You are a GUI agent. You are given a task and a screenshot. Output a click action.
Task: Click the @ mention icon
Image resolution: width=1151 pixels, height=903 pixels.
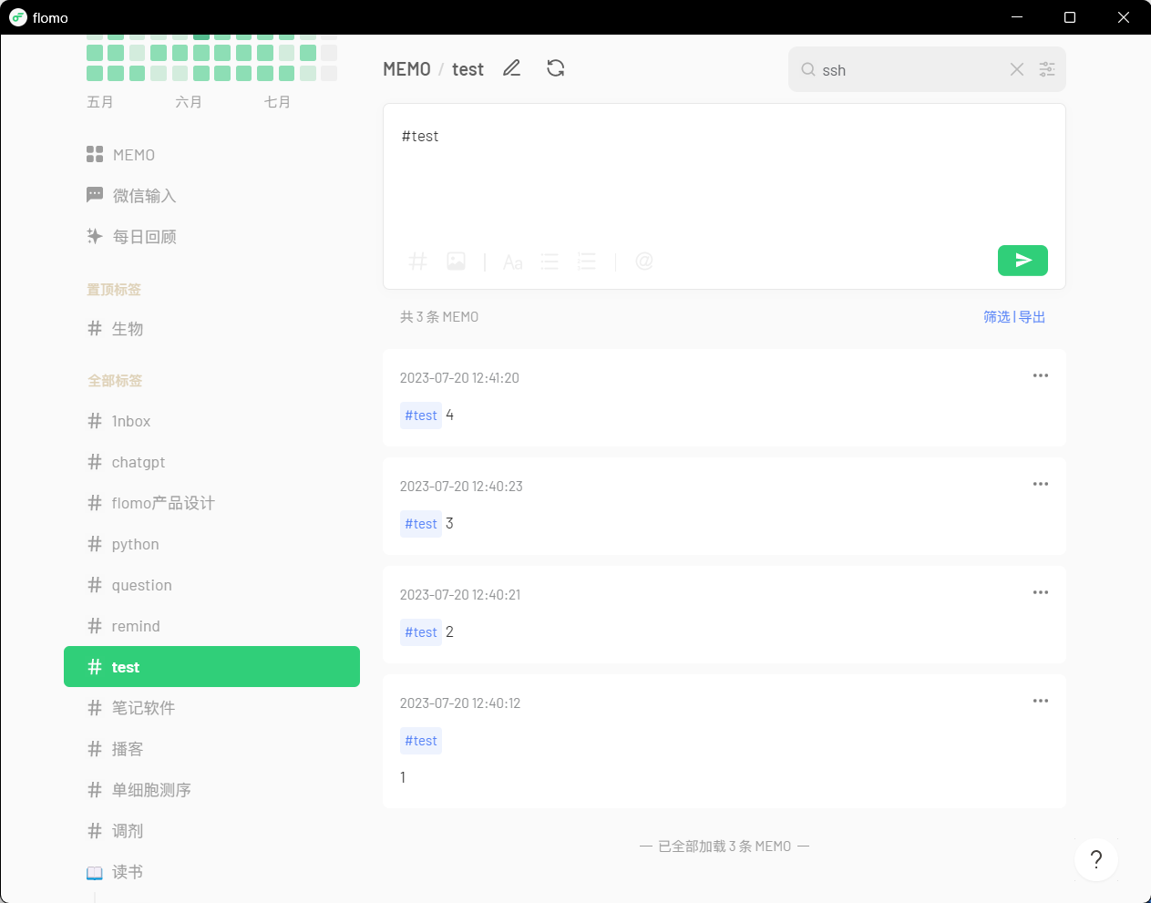(x=643, y=262)
